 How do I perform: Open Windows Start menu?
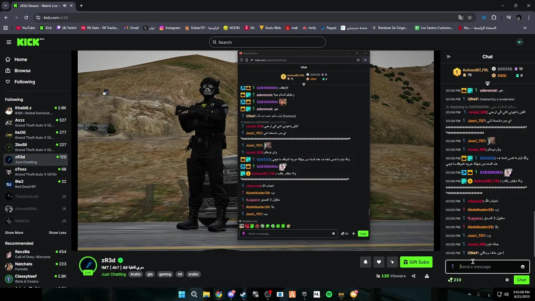tap(182, 294)
